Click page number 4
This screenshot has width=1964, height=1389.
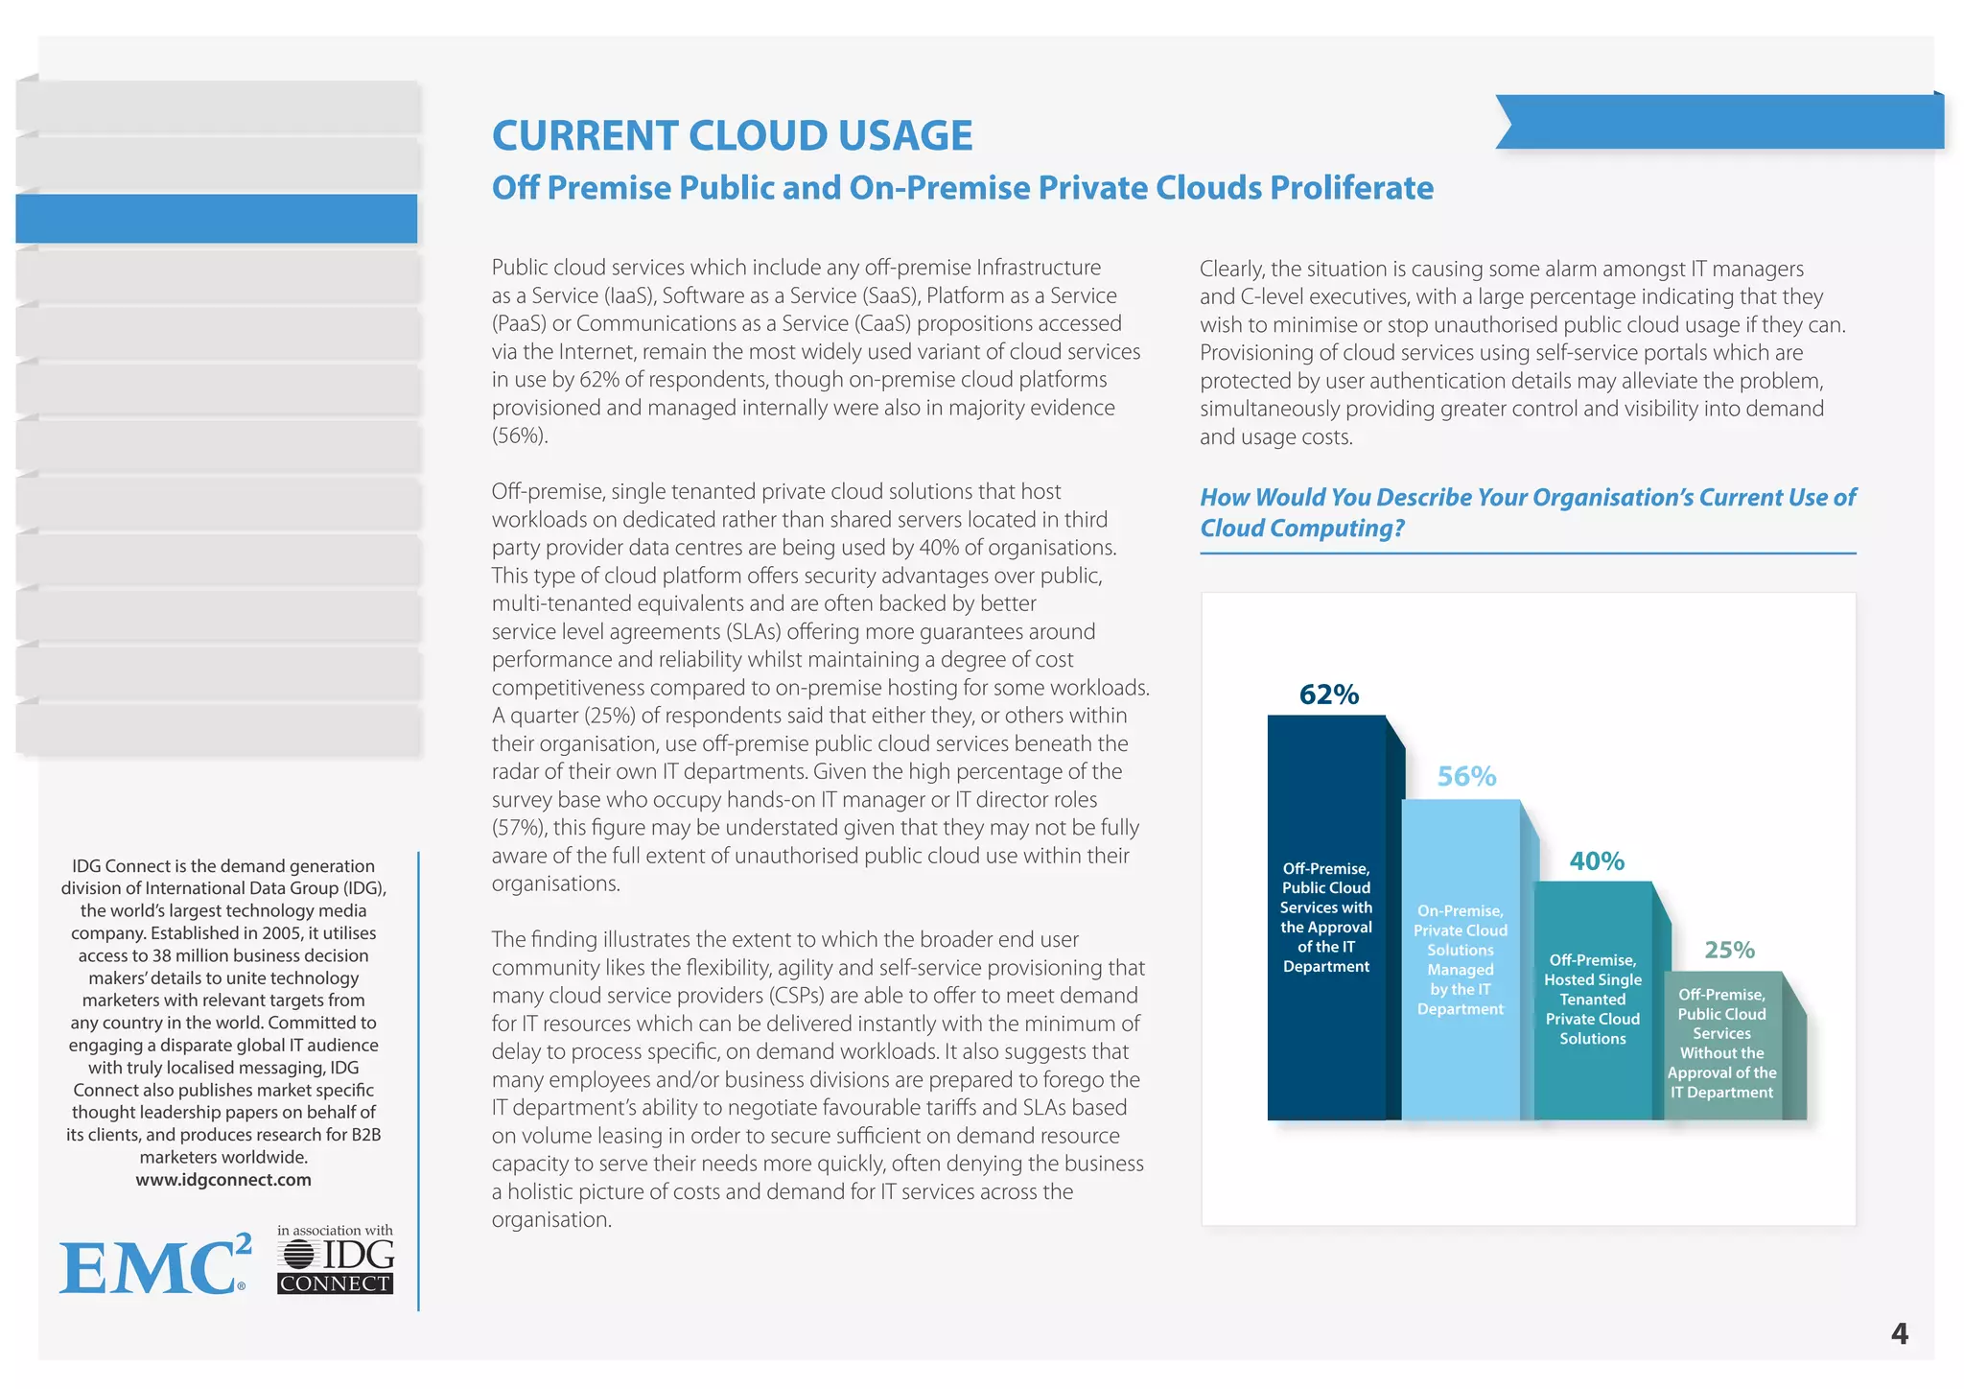(1899, 1333)
